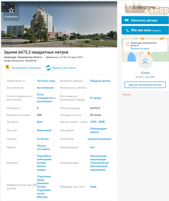The height and width of the screenshot is (201, 169).
Task: Click the kite icon for advertising listing
Action: [x=8, y=68]
